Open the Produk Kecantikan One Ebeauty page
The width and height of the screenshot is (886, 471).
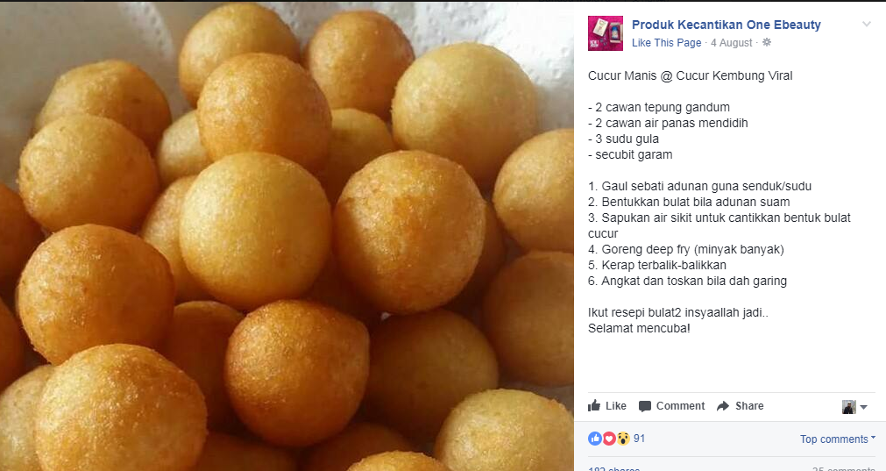tap(727, 25)
